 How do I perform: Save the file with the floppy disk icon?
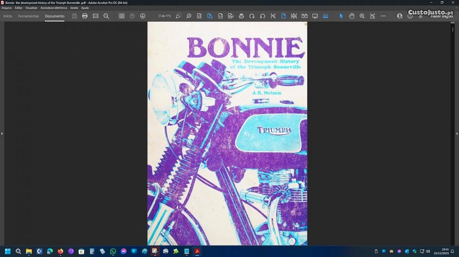pos(75,16)
